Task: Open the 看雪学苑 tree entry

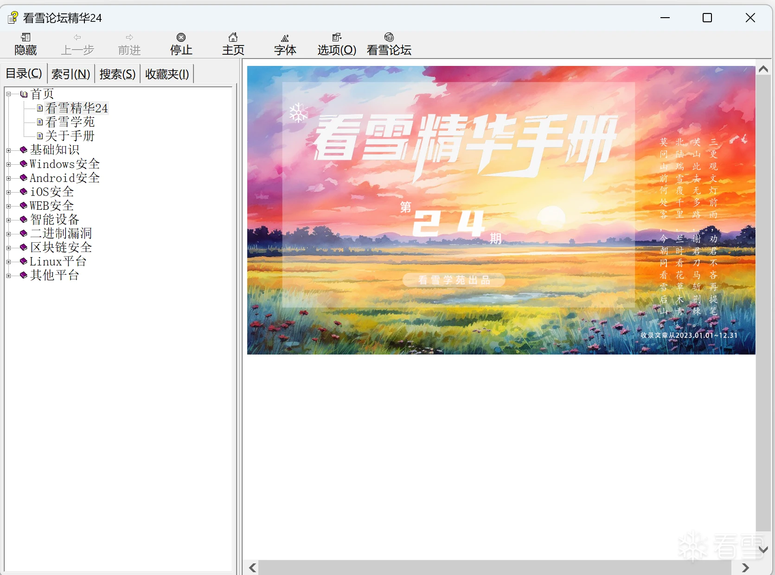Action: (x=70, y=122)
